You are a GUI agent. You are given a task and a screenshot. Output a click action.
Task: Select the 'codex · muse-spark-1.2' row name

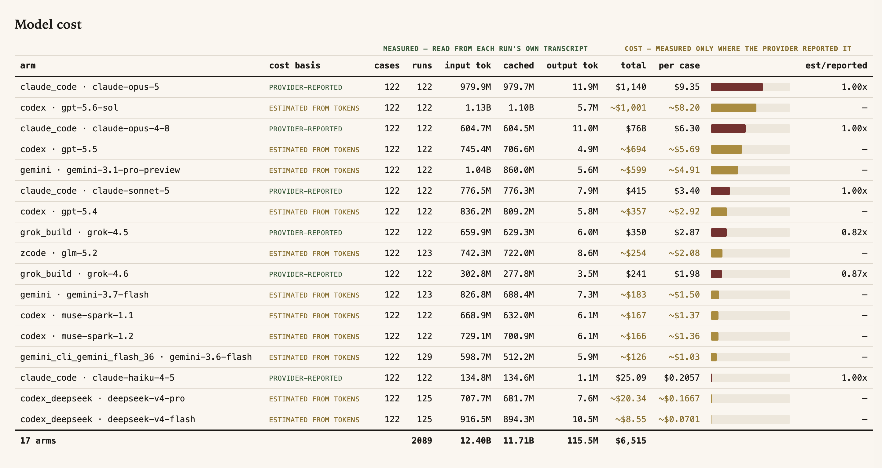(77, 336)
